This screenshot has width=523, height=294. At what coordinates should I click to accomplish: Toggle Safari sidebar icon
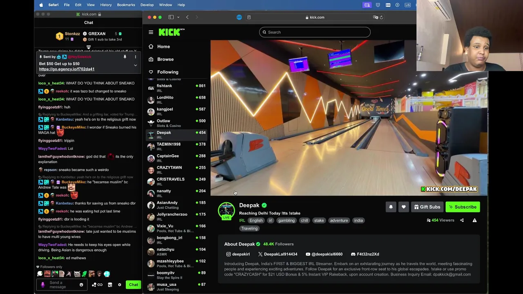pyautogui.click(x=171, y=17)
